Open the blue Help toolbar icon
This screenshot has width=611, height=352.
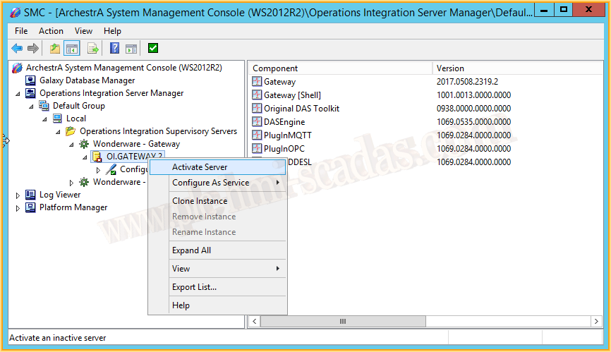coord(114,48)
